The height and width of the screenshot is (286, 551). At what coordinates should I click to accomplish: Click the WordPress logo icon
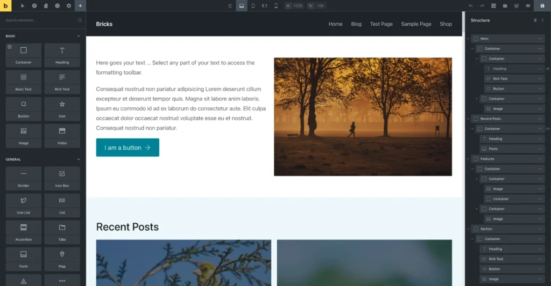pyautogui.click(x=517, y=6)
